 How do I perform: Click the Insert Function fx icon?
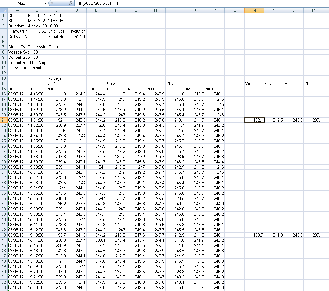point(71,3)
